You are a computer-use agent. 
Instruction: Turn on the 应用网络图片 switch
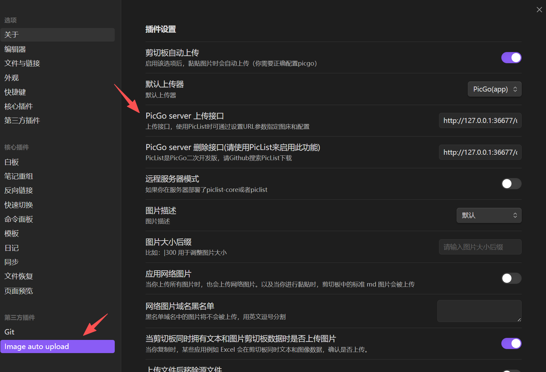pos(511,278)
